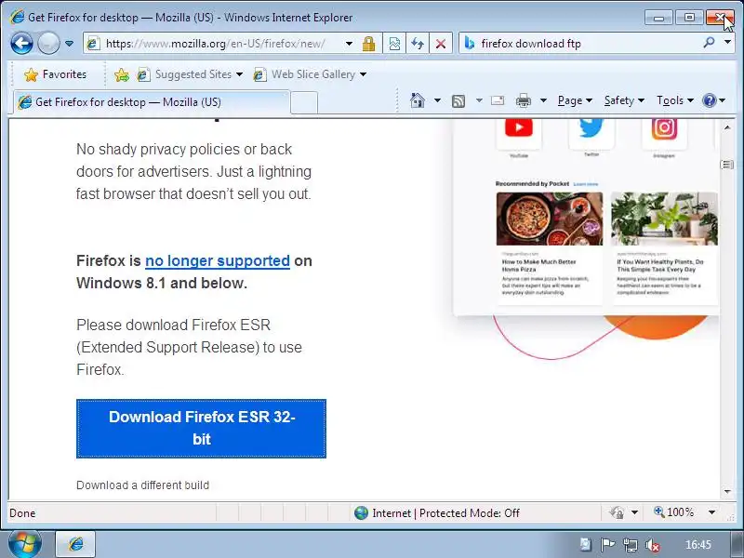Open the Tools menu
The height and width of the screenshot is (558, 744).
pos(675,100)
